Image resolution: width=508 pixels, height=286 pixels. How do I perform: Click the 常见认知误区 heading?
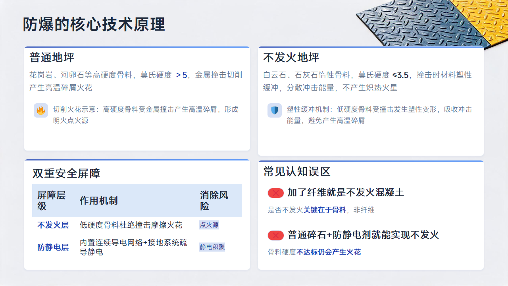(297, 172)
